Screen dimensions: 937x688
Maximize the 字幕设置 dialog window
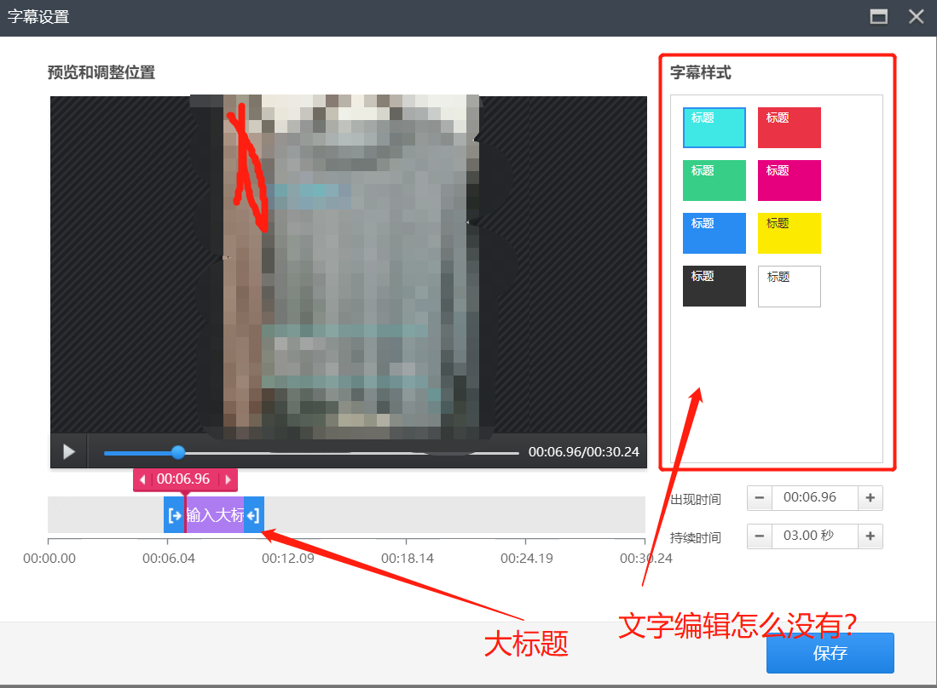tap(878, 17)
